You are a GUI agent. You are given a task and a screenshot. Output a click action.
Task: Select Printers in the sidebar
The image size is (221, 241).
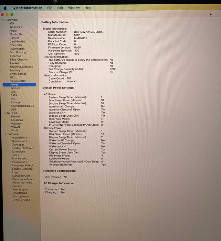(x=15, y=88)
